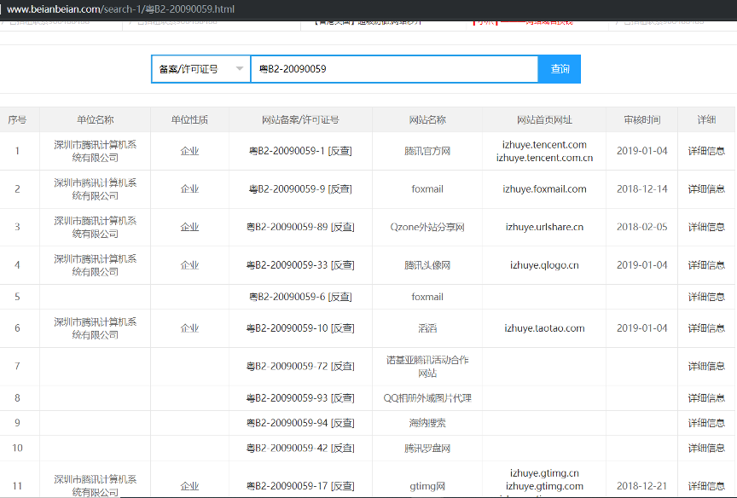Click license 粤B2-20090059-10 [反查]
Viewport: 737px width, 498px height.
[x=300, y=328]
